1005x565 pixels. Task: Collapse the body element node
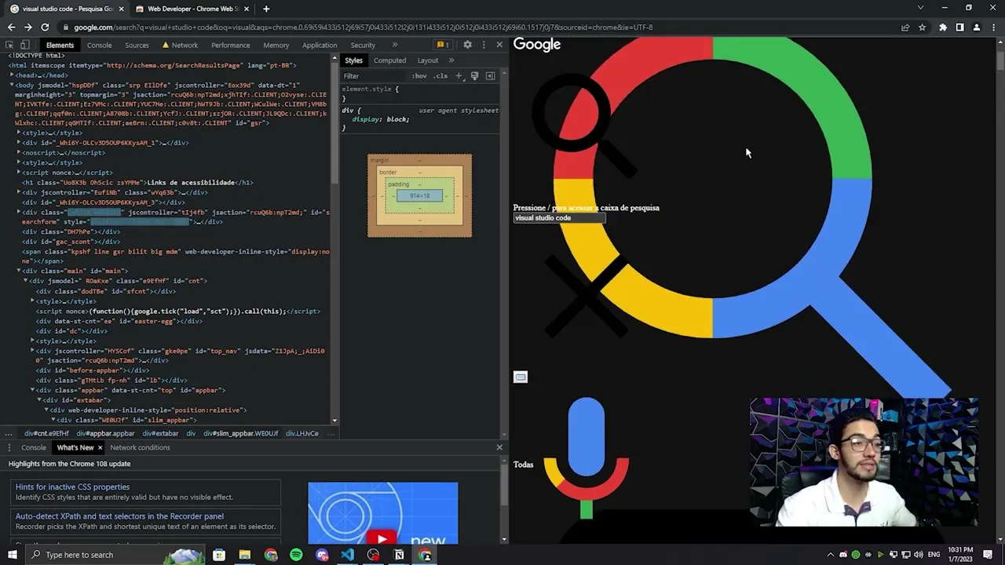click(12, 85)
